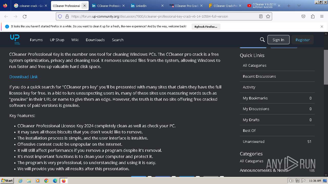Reload the current page

point(25,16)
